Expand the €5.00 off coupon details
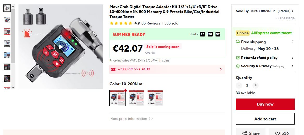Image resolution: width=304 pixels, height=135 pixels. pos(221,69)
